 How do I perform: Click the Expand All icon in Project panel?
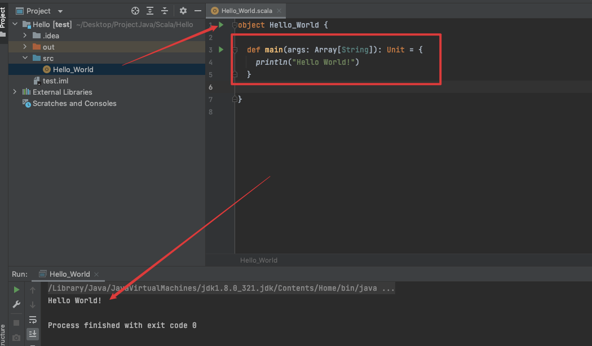click(x=150, y=11)
